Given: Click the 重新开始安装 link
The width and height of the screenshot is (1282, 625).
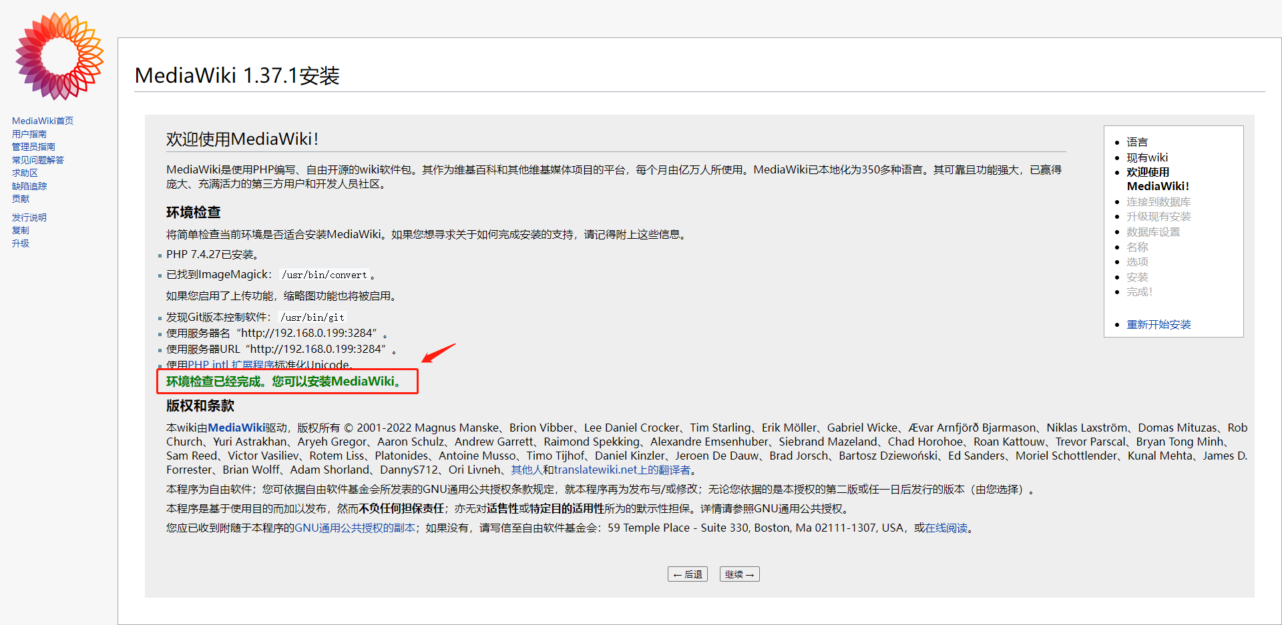Looking at the screenshot, I should pos(1160,324).
